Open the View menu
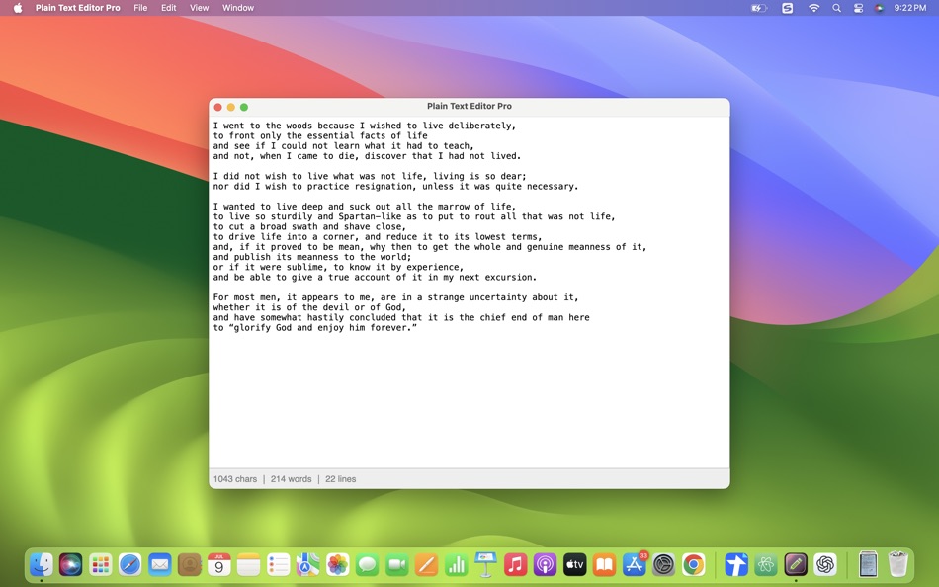Screen dimensions: 939x587 tap(199, 8)
